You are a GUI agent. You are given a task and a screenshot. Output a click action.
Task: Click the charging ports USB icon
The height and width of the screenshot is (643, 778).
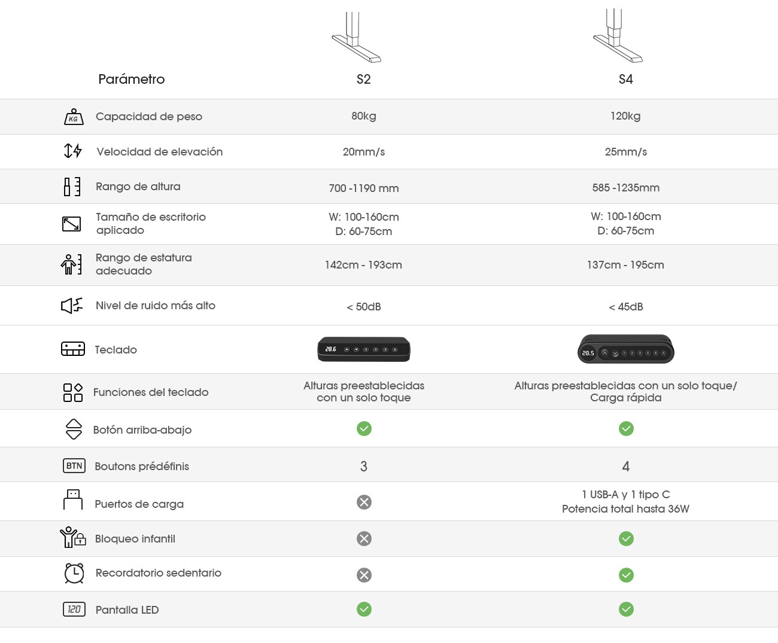pyautogui.click(x=73, y=499)
